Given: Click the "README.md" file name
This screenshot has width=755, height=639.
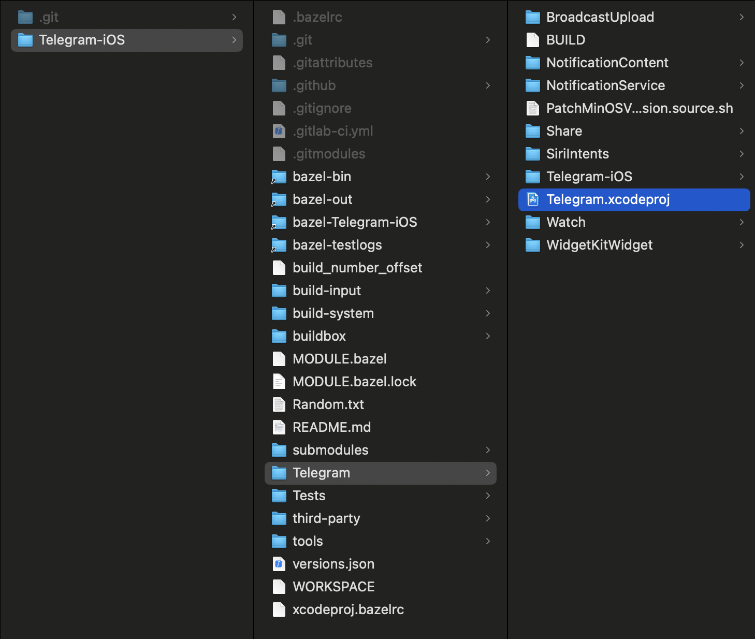Looking at the screenshot, I should (331, 427).
